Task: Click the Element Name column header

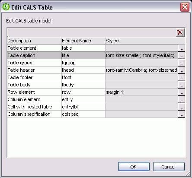Action: click(83, 41)
